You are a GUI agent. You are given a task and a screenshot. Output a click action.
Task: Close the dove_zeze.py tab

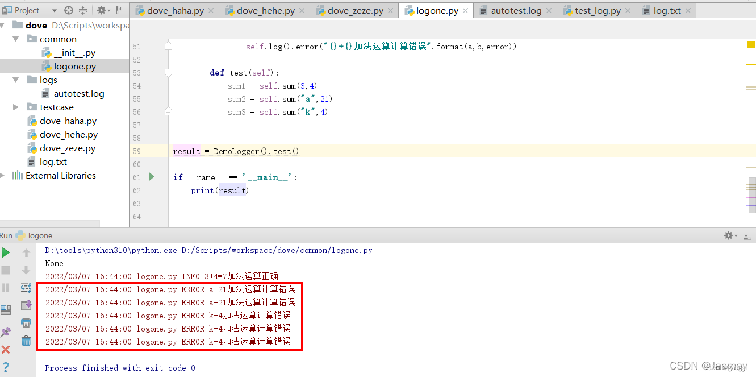tap(390, 11)
